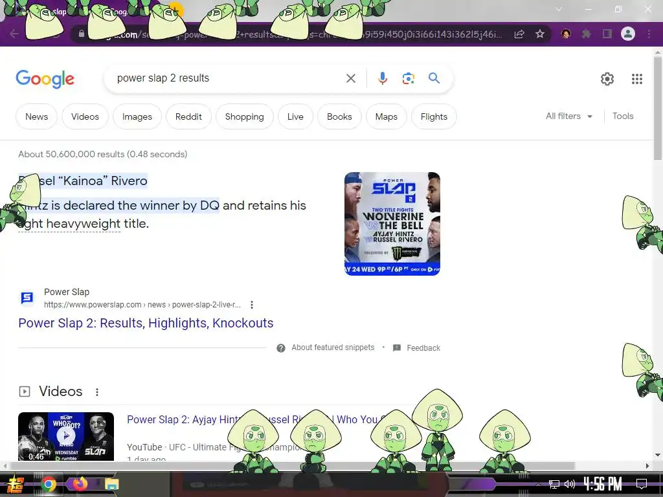Open the Chrome tab search chevron
Image resolution: width=663 pixels, height=497 pixels.
[559, 9]
